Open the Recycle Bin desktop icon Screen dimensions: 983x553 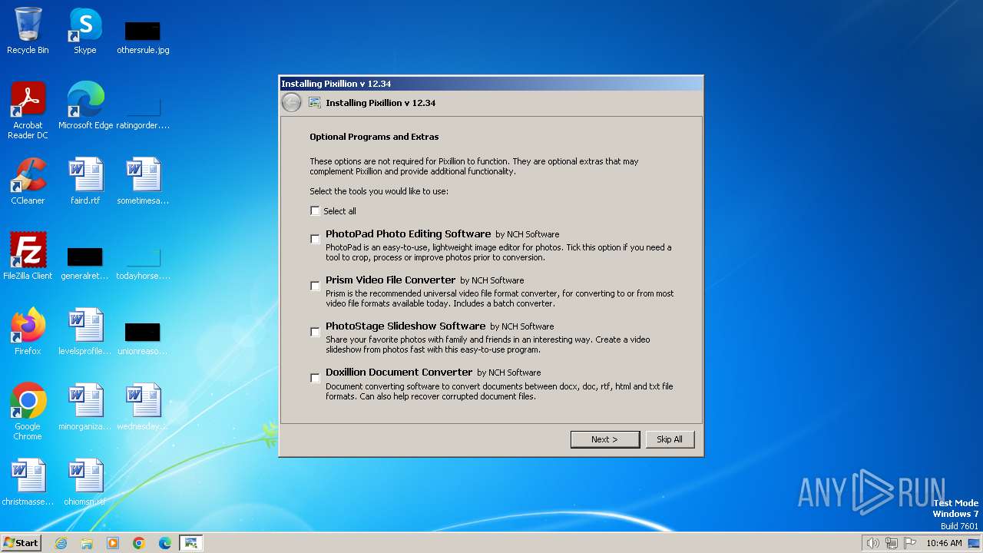[x=28, y=31]
